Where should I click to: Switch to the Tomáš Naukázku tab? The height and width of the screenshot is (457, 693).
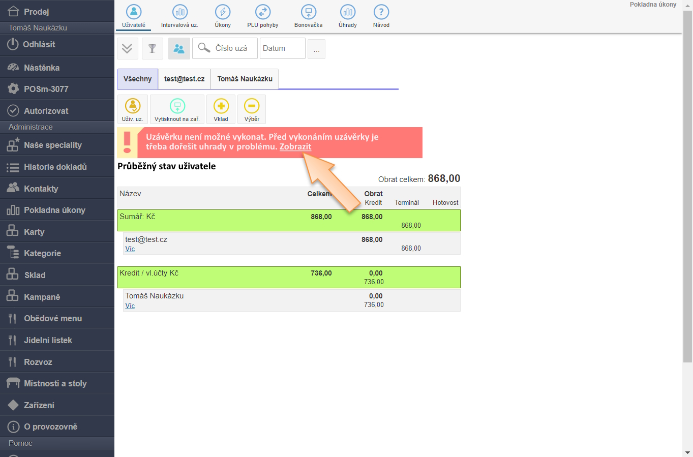[x=245, y=79]
